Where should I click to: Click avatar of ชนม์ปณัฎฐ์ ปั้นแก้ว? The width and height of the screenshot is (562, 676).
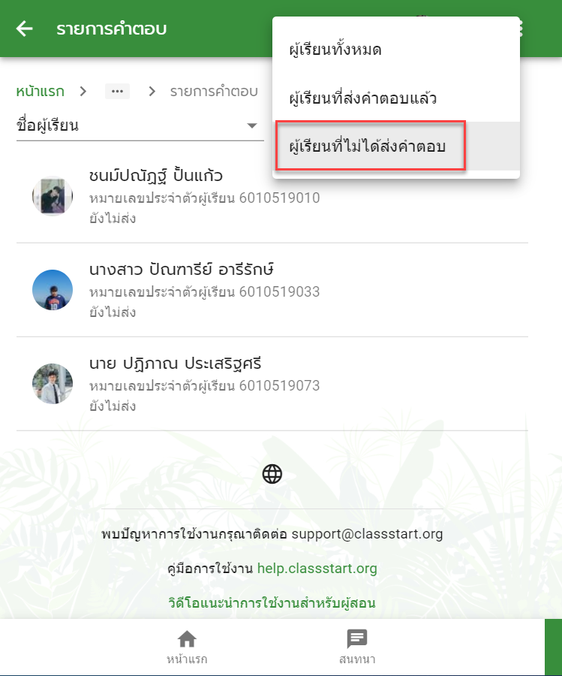click(53, 196)
